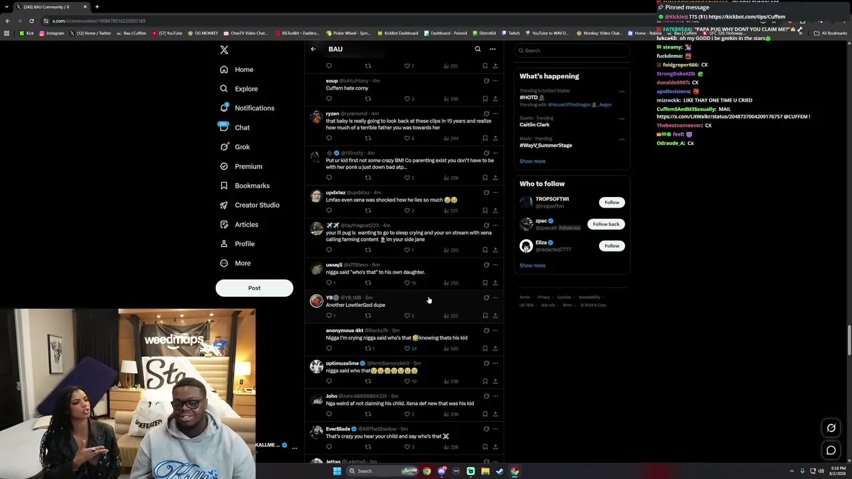The width and height of the screenshot is (852, 479).
Task: Click the Profile sidebar icon
Action: 224,243
